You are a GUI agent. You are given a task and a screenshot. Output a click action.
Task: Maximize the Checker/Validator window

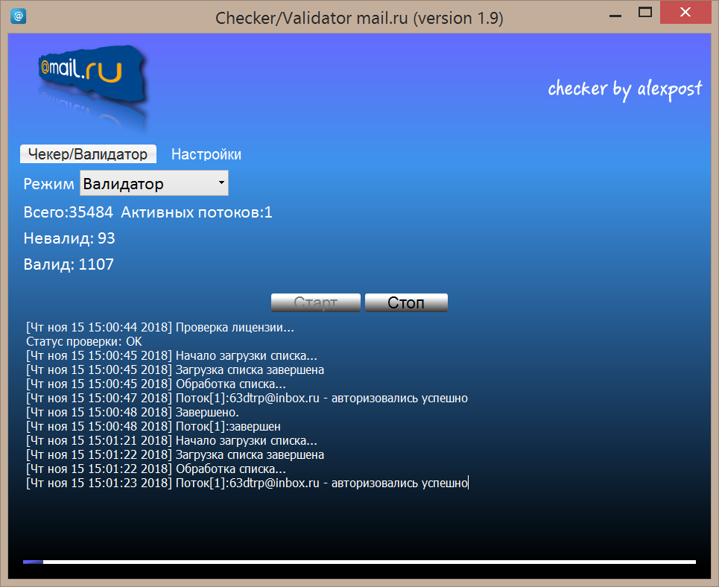coord(646,12)
